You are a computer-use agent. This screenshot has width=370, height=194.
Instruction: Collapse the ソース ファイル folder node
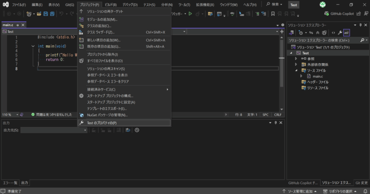click(298, 70)
